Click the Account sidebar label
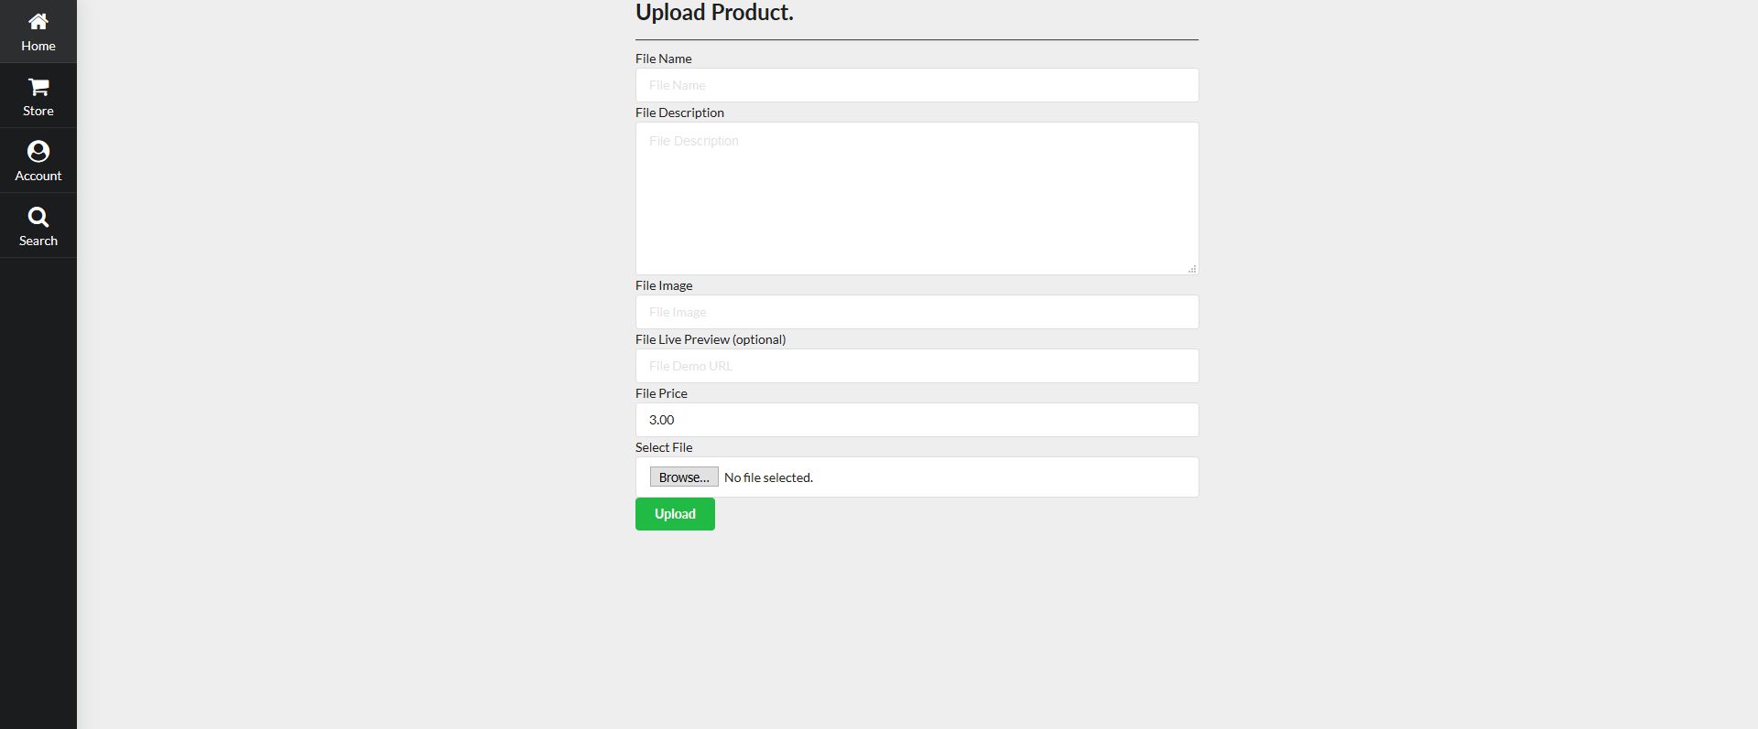The image size is (1758, 729). 38,176
